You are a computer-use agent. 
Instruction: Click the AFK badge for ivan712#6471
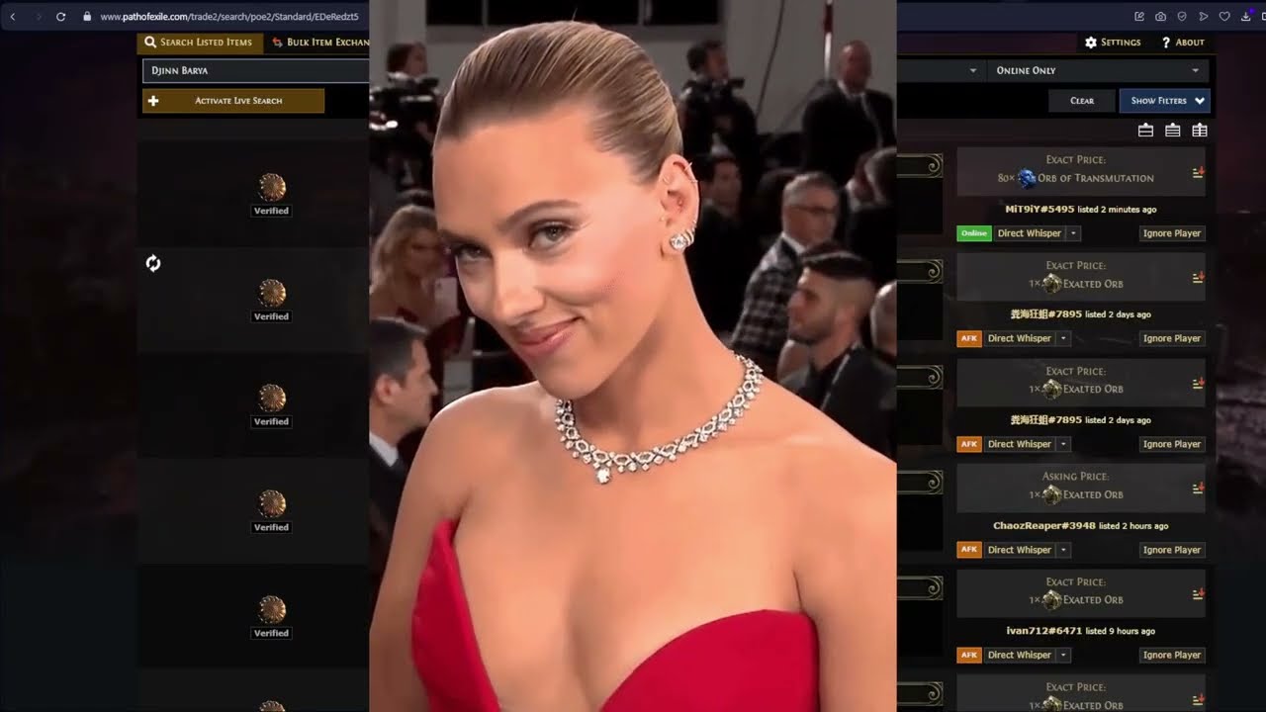[969, 655]
